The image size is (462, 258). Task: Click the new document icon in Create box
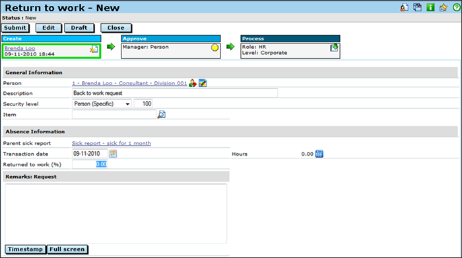click(x=94, y=49)
